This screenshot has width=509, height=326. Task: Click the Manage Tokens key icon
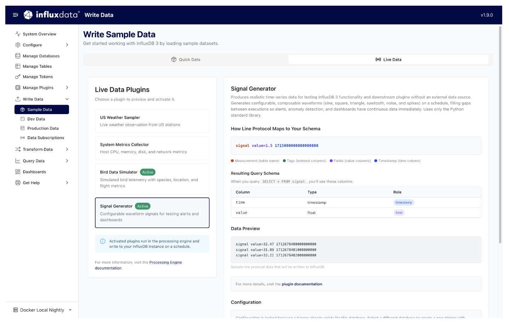pyautogui.click(x=18, y=77)
